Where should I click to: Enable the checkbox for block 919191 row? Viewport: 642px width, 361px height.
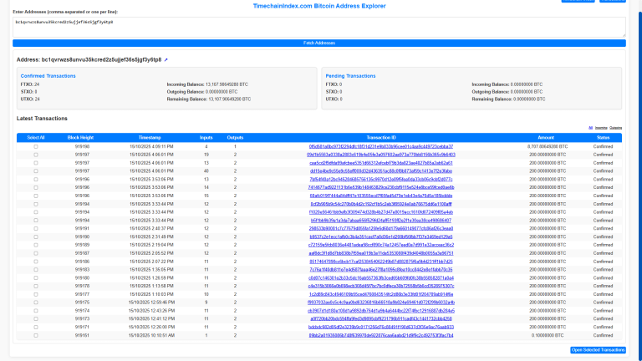pos(36,228)
